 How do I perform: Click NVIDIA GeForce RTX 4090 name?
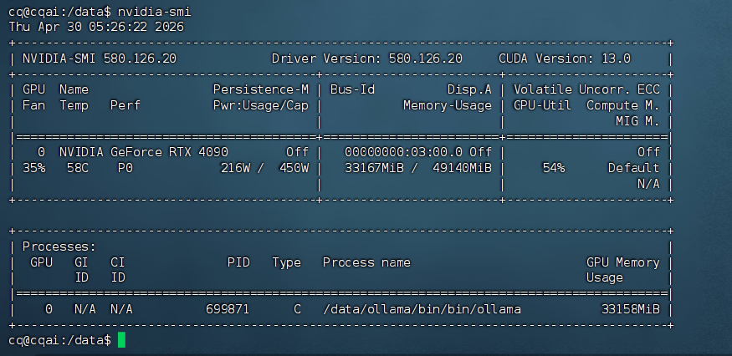144,152
